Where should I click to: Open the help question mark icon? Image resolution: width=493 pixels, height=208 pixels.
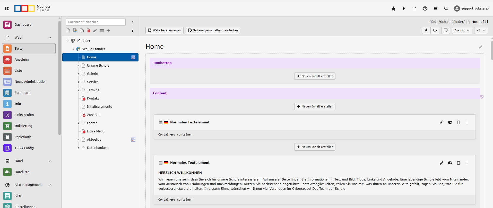click(425, 8)
